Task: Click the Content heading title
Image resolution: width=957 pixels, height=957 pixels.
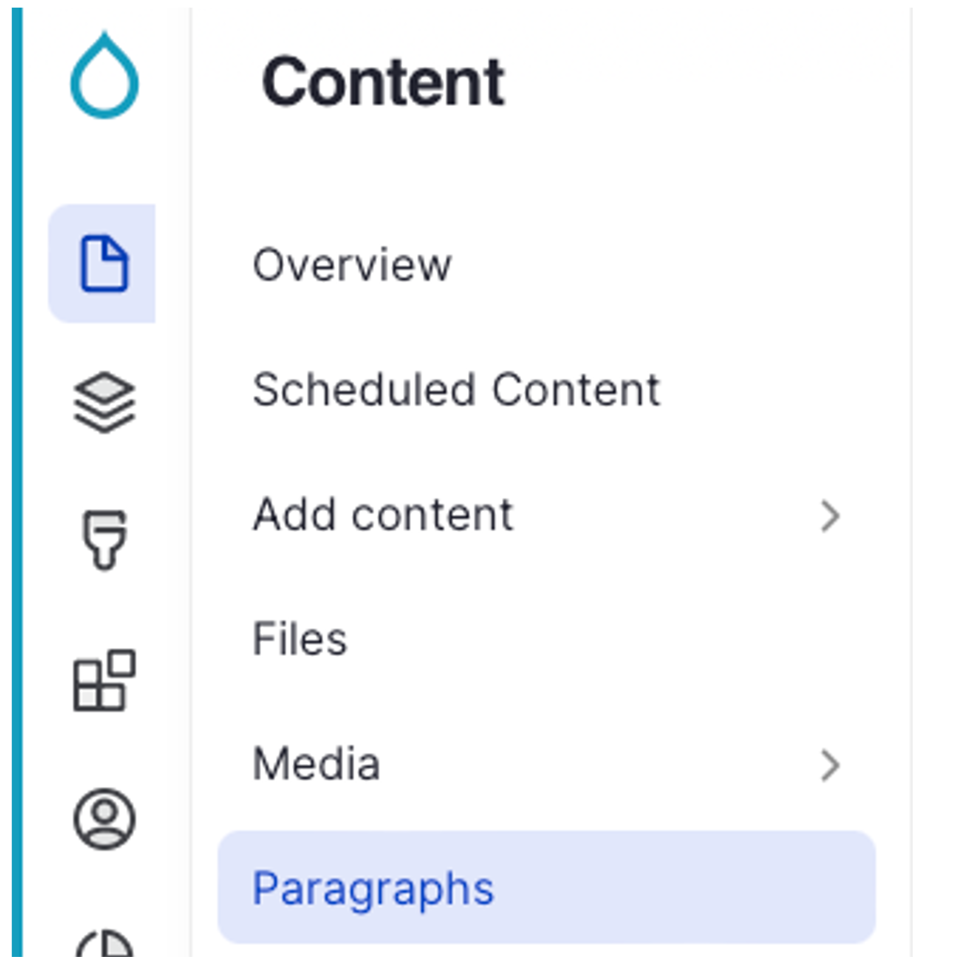Action: point(382,82)
